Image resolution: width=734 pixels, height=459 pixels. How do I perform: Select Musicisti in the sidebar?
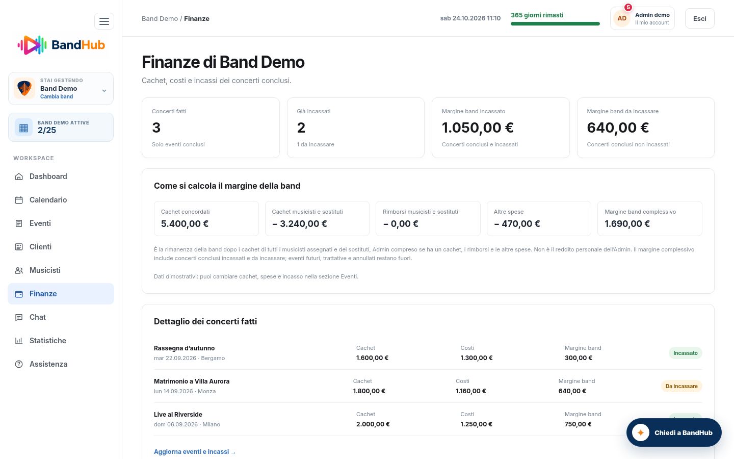click(x=61, y=270)
